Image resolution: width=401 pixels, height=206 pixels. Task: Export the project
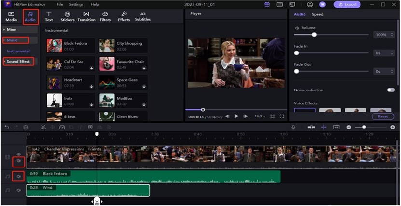pyautogui.click(x=347, y=5)
